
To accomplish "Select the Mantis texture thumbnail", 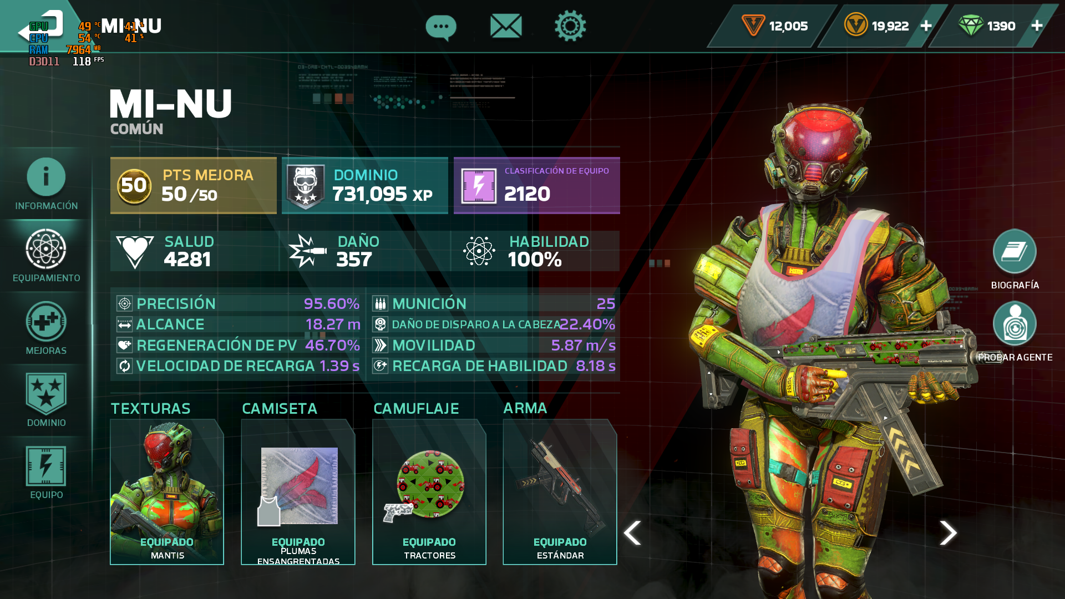I will point(167,492).
